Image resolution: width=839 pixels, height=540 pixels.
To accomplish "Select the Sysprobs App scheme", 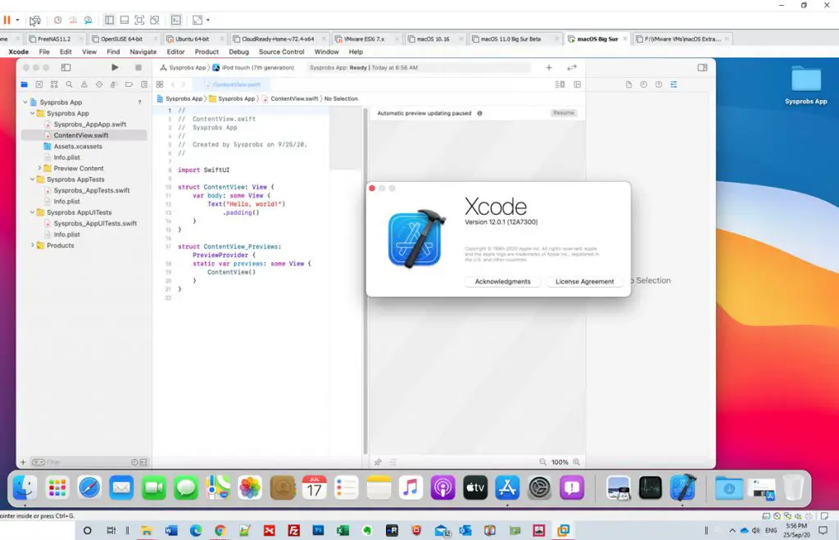I will [x=183, y=67].
